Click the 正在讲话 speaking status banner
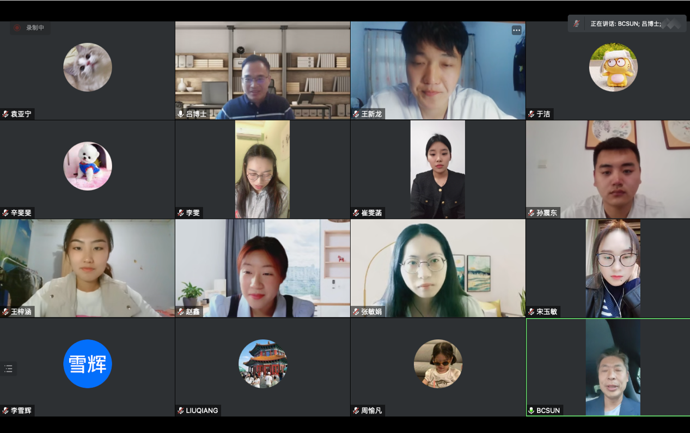690x433 pixels. click(x=627, y=23)
